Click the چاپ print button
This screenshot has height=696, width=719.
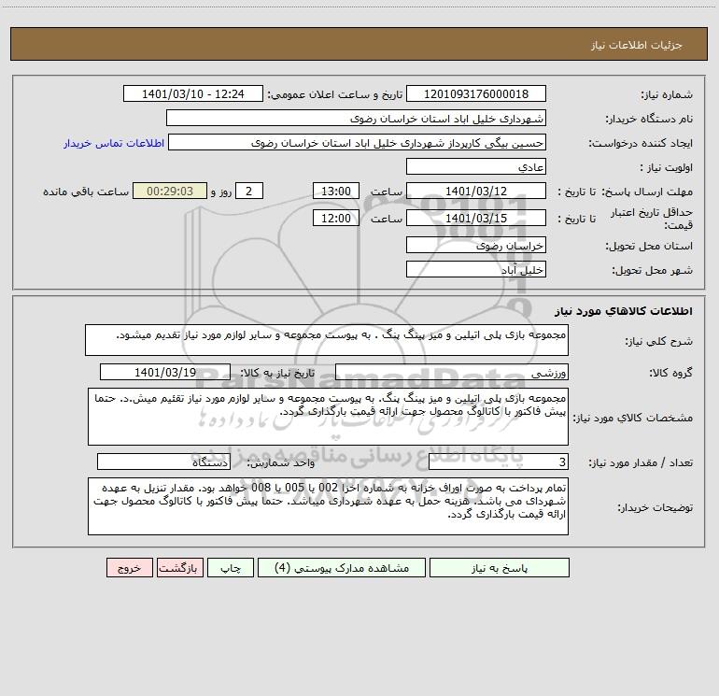pyautogui.click(x=231, y=567)
